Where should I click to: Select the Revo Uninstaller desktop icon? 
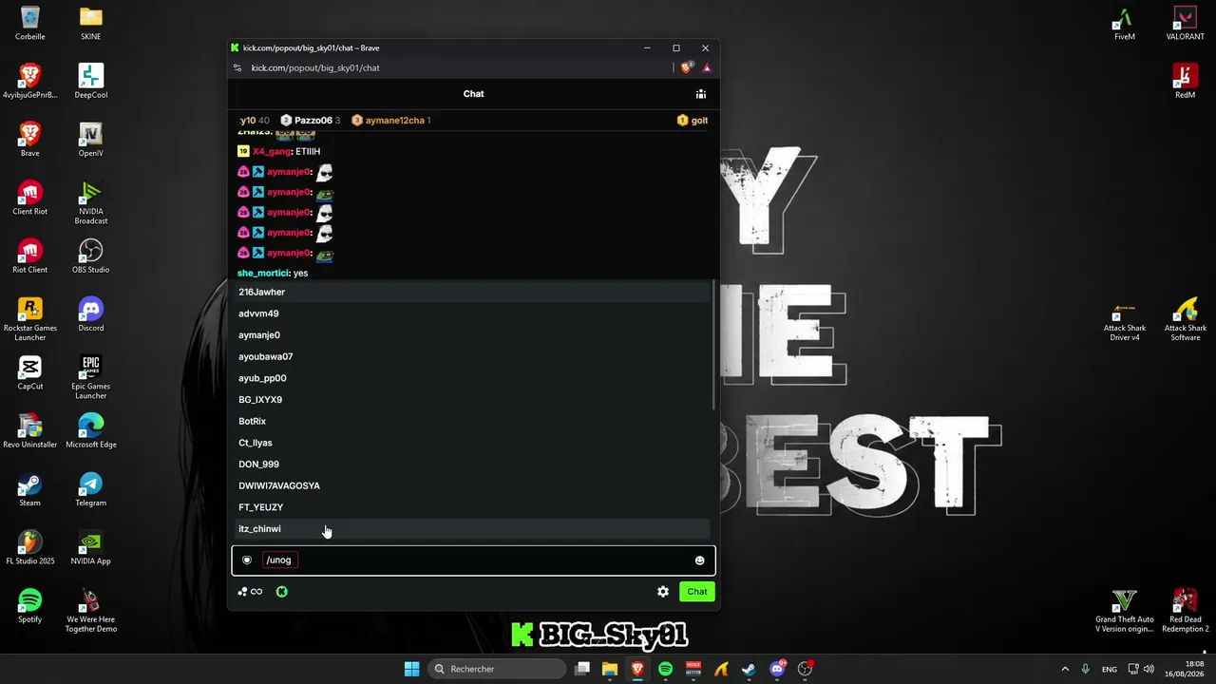pyautogui.click(x=30, y=431)
